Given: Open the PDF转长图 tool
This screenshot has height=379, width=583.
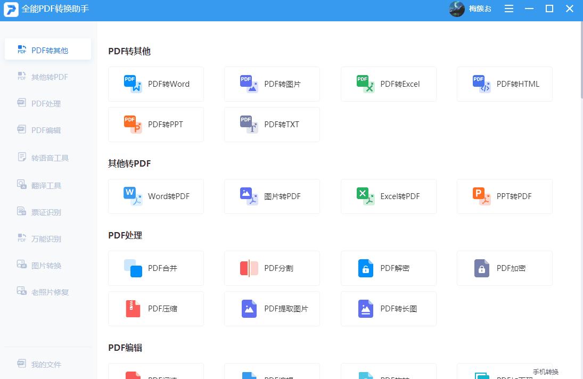Looking at the screenshot, I should click(x=388, y=308).
